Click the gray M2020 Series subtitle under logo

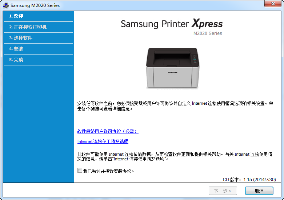tap(207, 33)
